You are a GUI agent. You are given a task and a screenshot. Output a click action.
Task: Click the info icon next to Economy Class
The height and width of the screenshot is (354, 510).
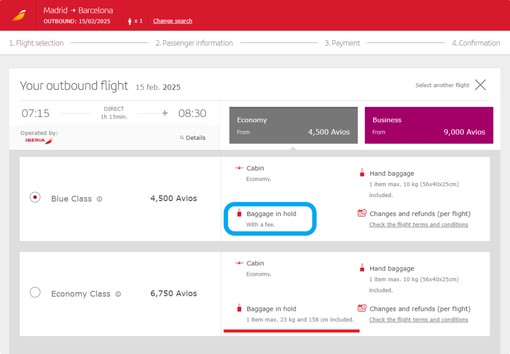tap(118, 294)
